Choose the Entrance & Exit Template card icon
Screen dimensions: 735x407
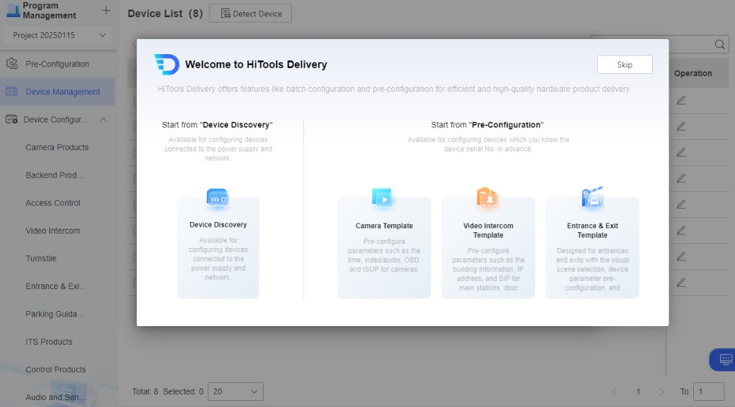pyautogui.click(x=593, y=197)
